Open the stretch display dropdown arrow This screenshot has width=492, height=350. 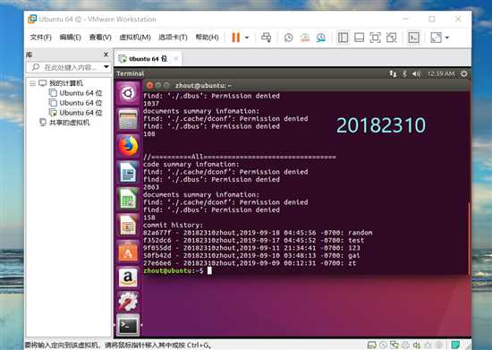(447, 38)
